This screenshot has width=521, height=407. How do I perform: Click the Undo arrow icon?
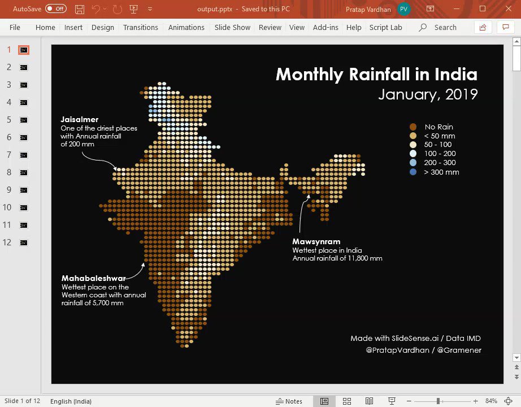tap(96, 9)
